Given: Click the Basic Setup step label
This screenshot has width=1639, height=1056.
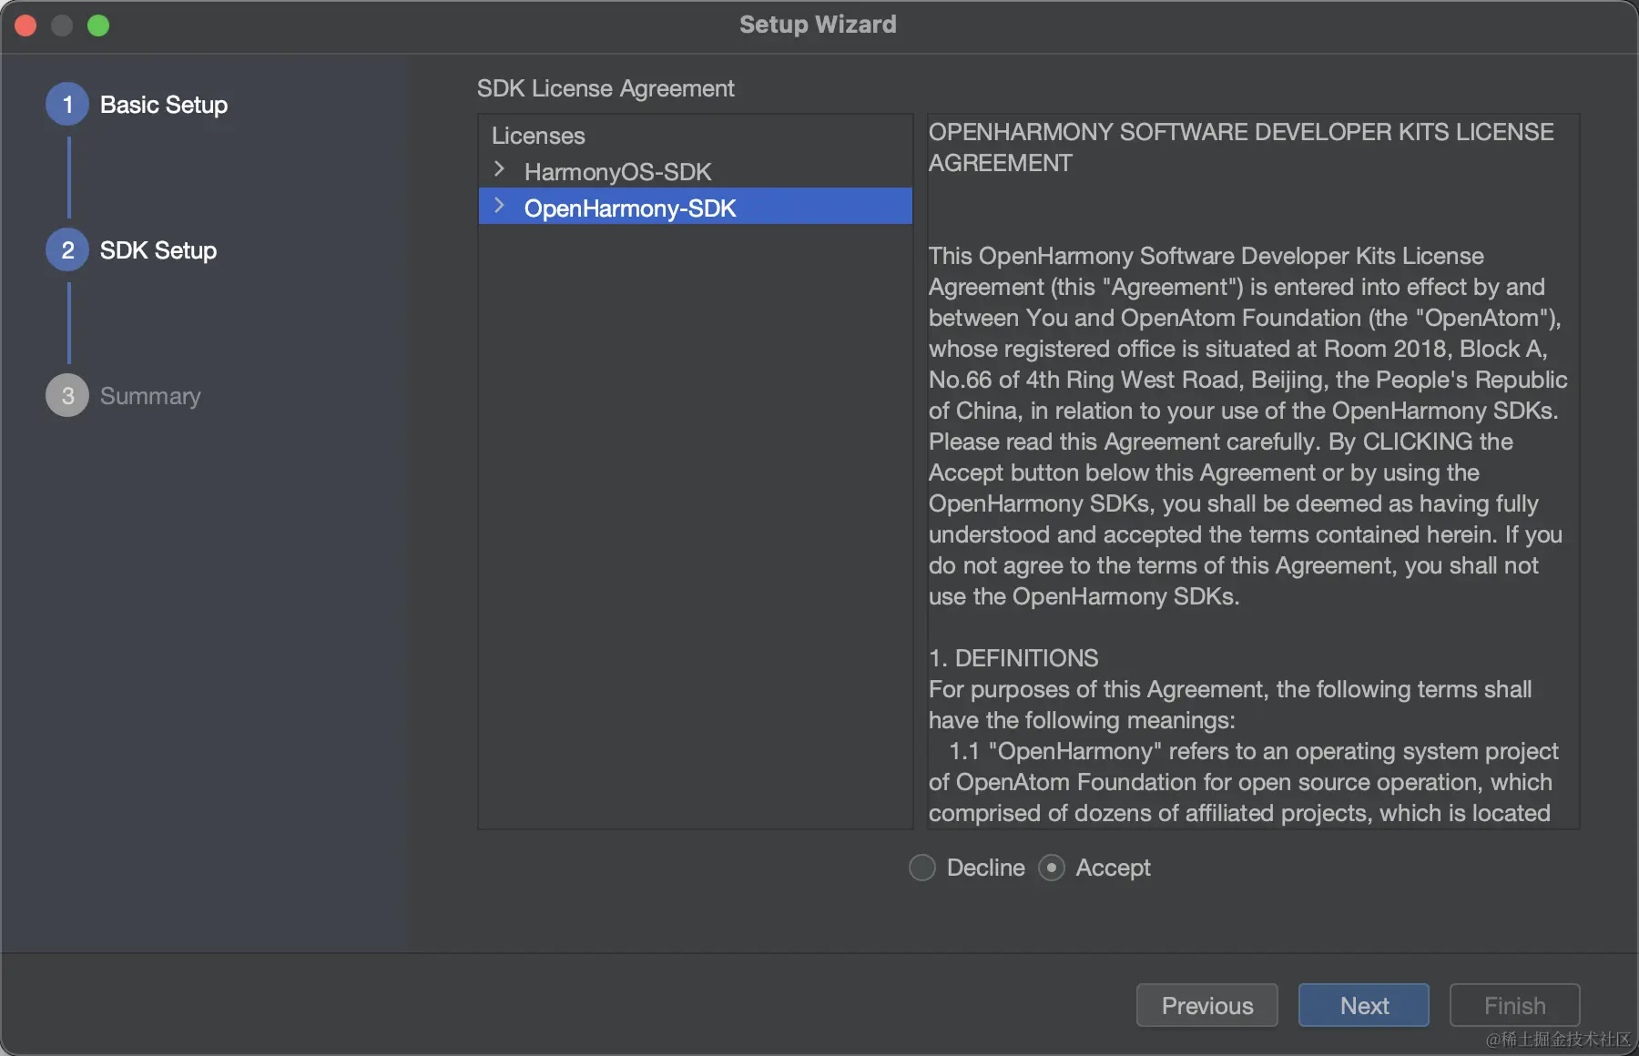Looking at the screenshot, I should coord(164,105).
